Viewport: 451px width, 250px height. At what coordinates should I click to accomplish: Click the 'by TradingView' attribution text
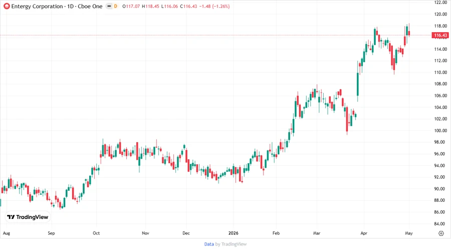(231, 244)
